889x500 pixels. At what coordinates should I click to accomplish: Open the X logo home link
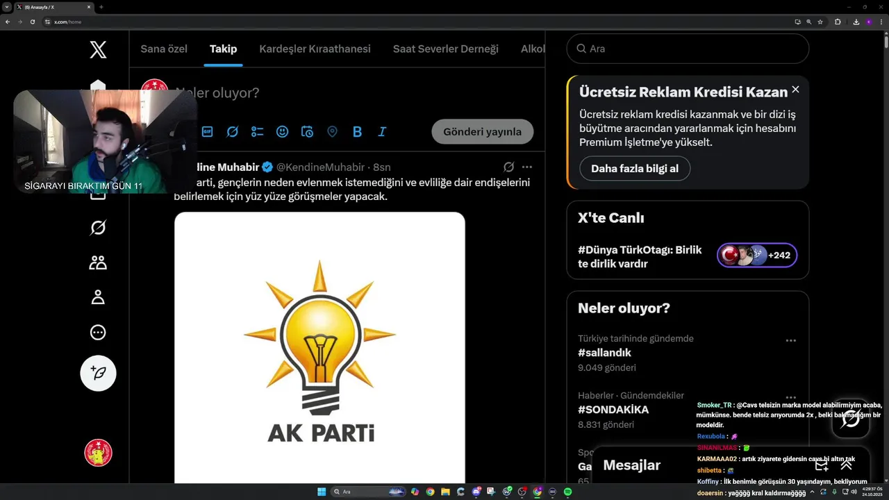(98, 49)
